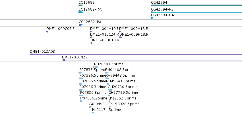Click the DME1-008C18.R feature label

click(x=105, y=40)
